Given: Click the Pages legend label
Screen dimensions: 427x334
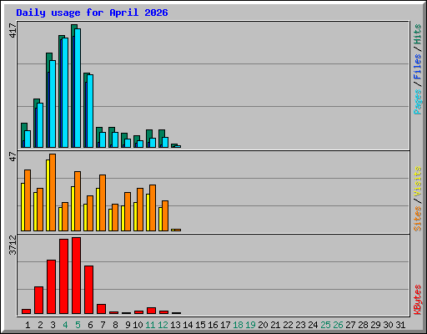Looking at the screenshot, I should tap(417, 102).
